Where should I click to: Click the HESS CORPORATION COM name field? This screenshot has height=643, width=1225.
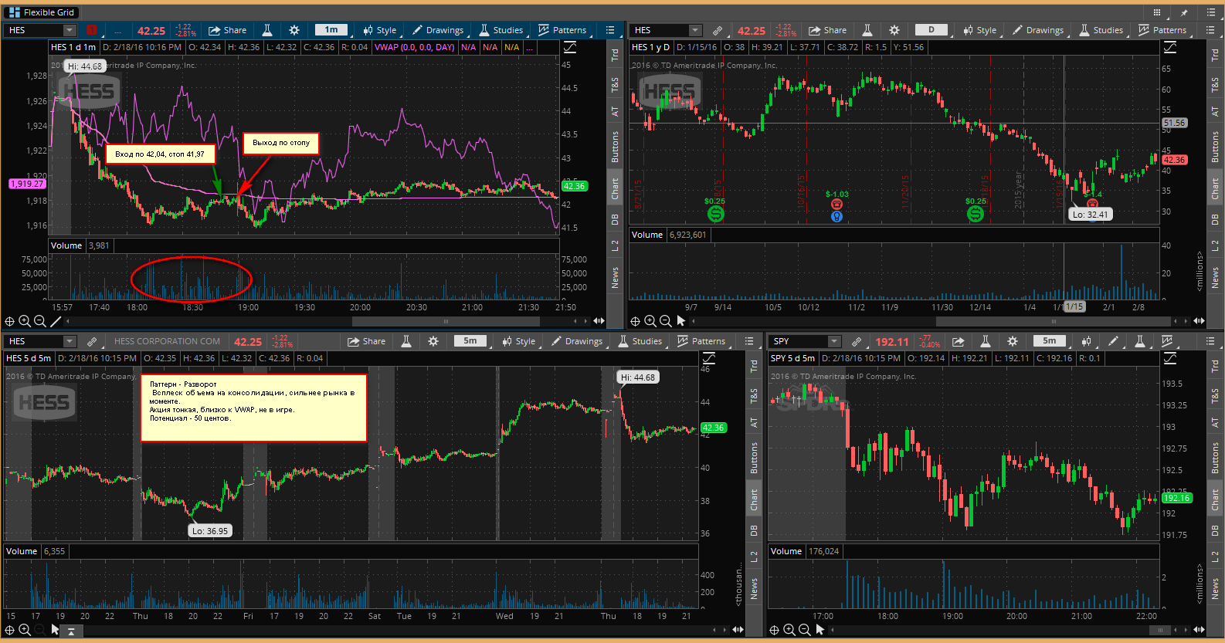point(167,341)
